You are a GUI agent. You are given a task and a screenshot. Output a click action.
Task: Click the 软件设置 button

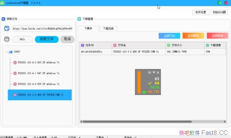tap(201, 12)
